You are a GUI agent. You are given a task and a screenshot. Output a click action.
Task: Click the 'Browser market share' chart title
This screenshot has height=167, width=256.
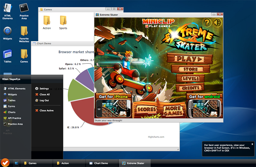click(x=76, y=52)
